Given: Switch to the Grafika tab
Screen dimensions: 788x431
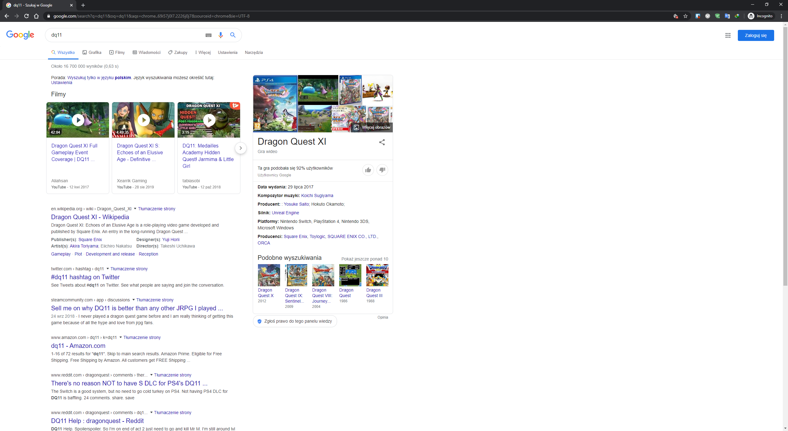Looking at the screenshot, I should (92, 52).
